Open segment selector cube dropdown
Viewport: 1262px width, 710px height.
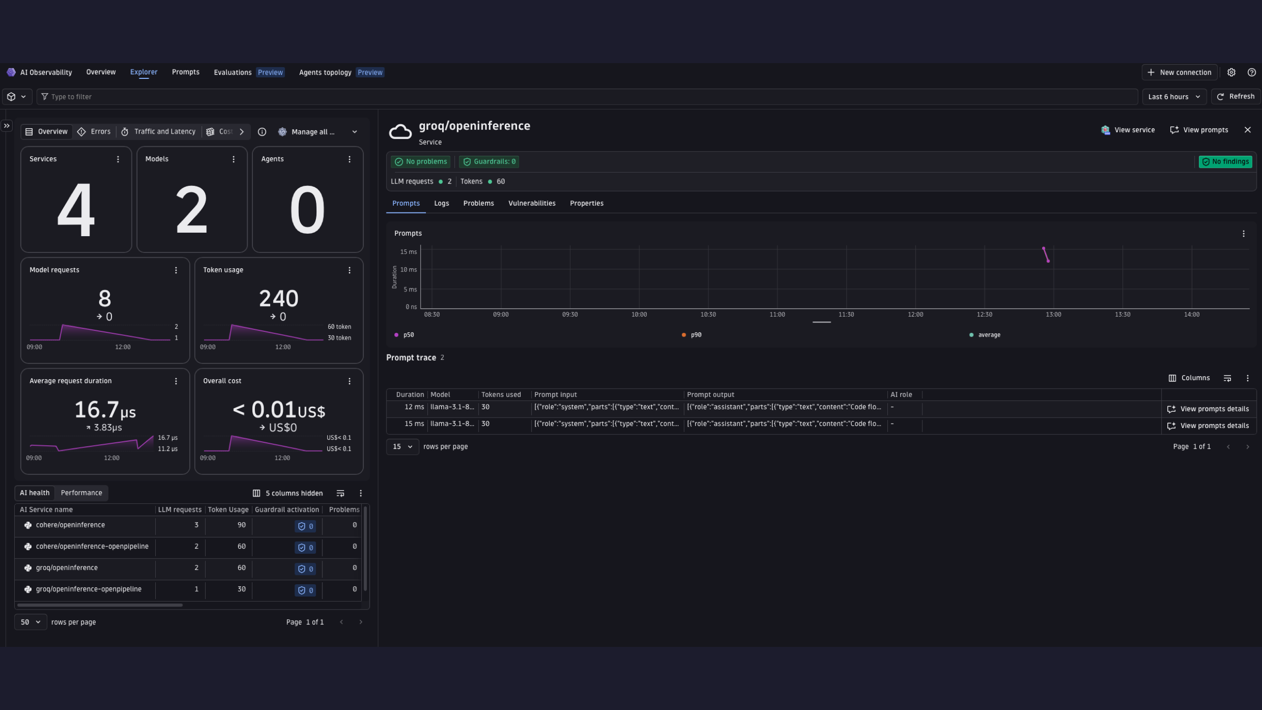17,97
